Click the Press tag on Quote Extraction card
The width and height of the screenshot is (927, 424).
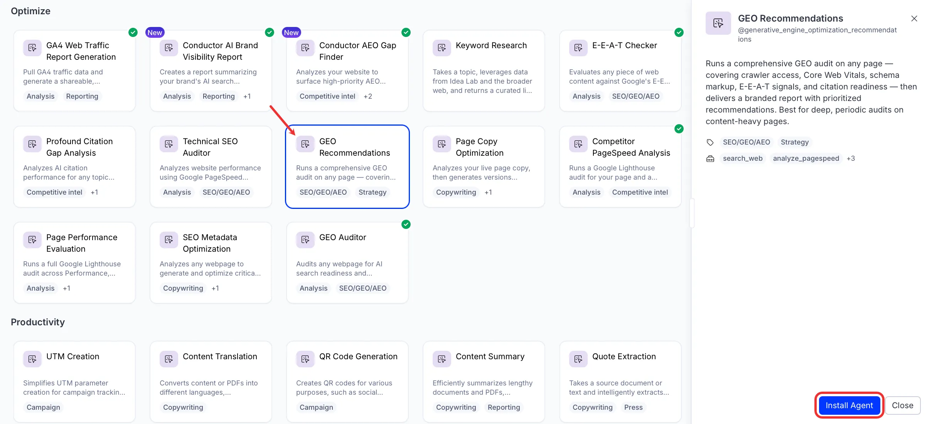click(x=634, y=407)
